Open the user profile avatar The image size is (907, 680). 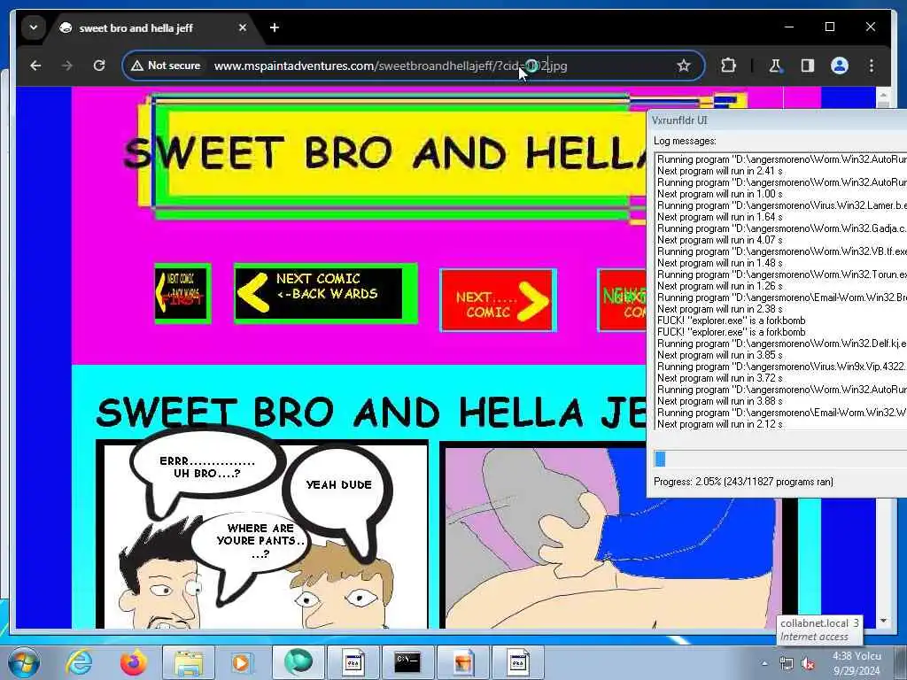point(840,66)
